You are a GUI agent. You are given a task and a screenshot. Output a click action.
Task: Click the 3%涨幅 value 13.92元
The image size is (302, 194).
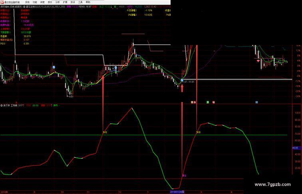[x=148, y=15]
